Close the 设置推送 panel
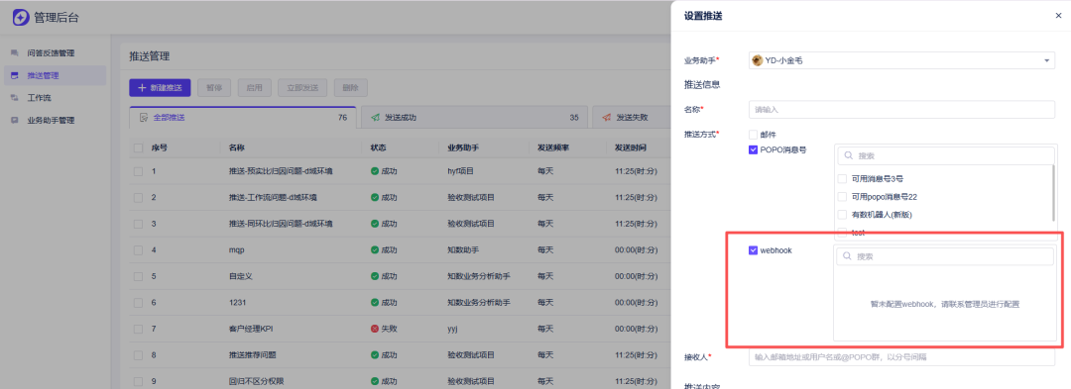The image size is (1071, 389). [1058, 16]
